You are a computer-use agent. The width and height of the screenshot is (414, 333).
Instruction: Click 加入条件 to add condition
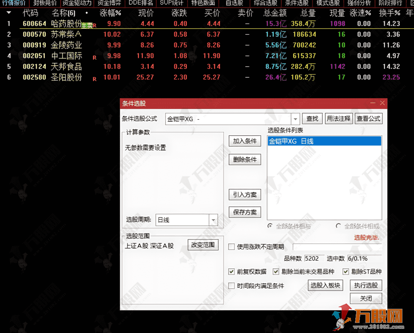click(x=245, y=142)
